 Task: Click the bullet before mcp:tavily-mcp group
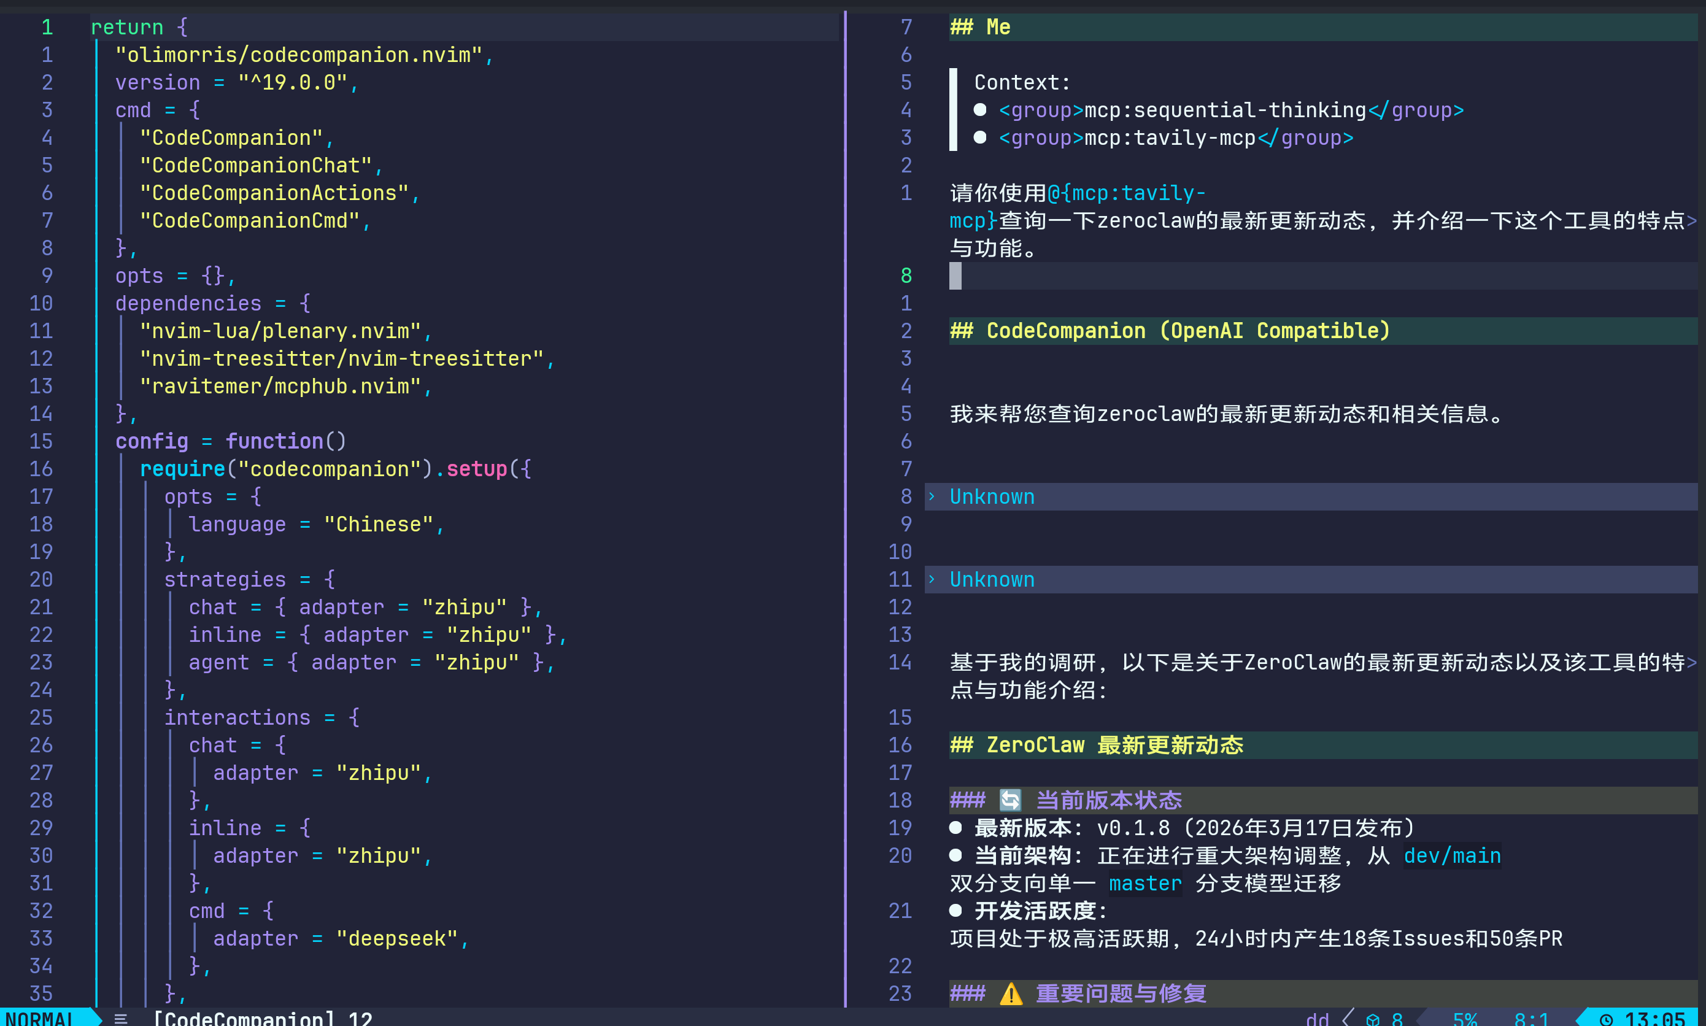979,137
